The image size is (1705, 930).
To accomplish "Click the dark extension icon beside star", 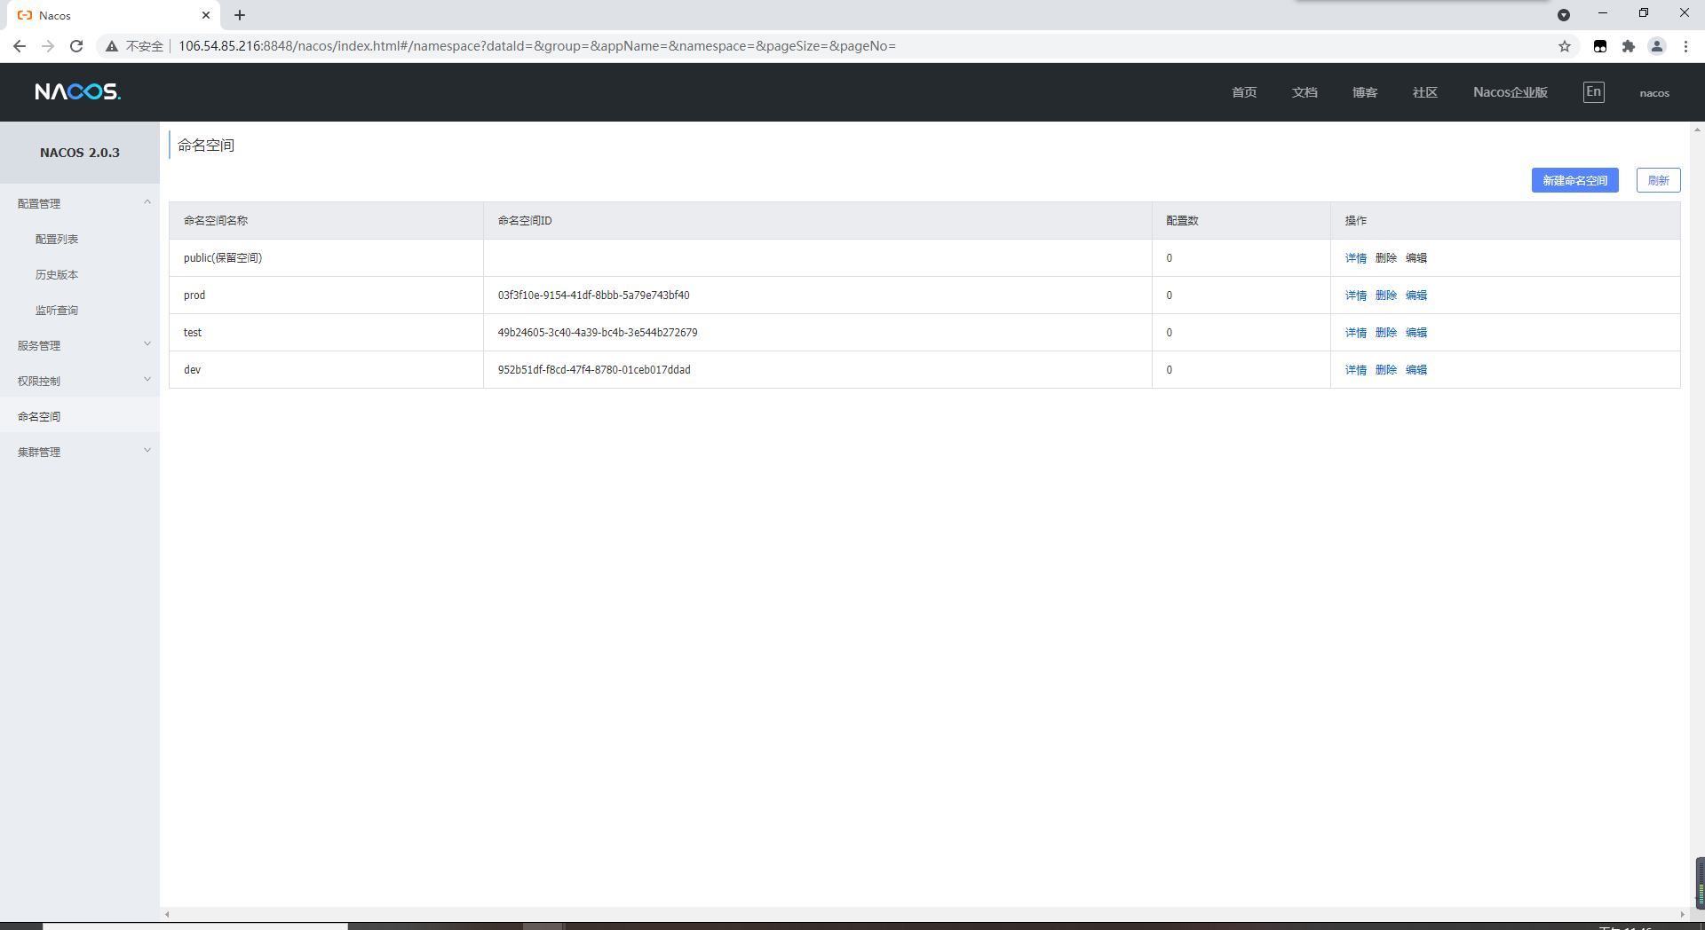I will [1599, 46].
